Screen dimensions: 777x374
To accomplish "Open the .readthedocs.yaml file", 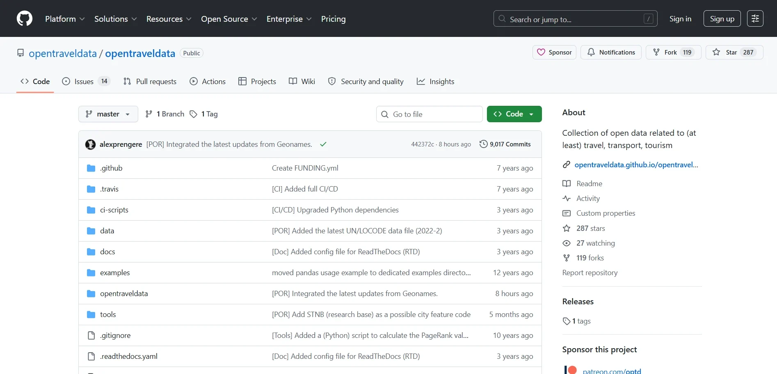I will (x=129, y=356).
